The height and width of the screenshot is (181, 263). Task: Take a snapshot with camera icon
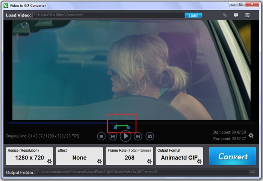coord(150,136)
